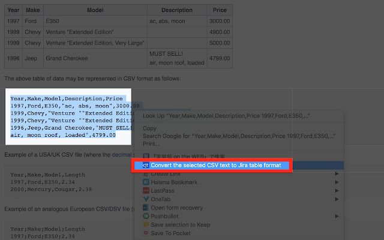
Task: Click 'Extended Edition, Very Large' model cell
Action: (x=95, y=43)
